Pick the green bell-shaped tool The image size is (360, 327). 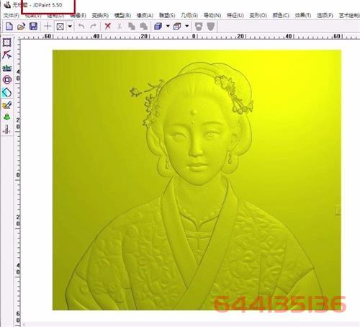6,117
